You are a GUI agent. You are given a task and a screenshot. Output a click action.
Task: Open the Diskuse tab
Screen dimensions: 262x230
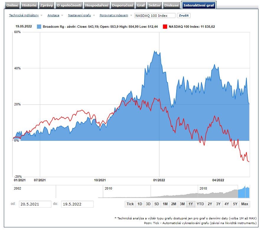(x=172, y=5)
